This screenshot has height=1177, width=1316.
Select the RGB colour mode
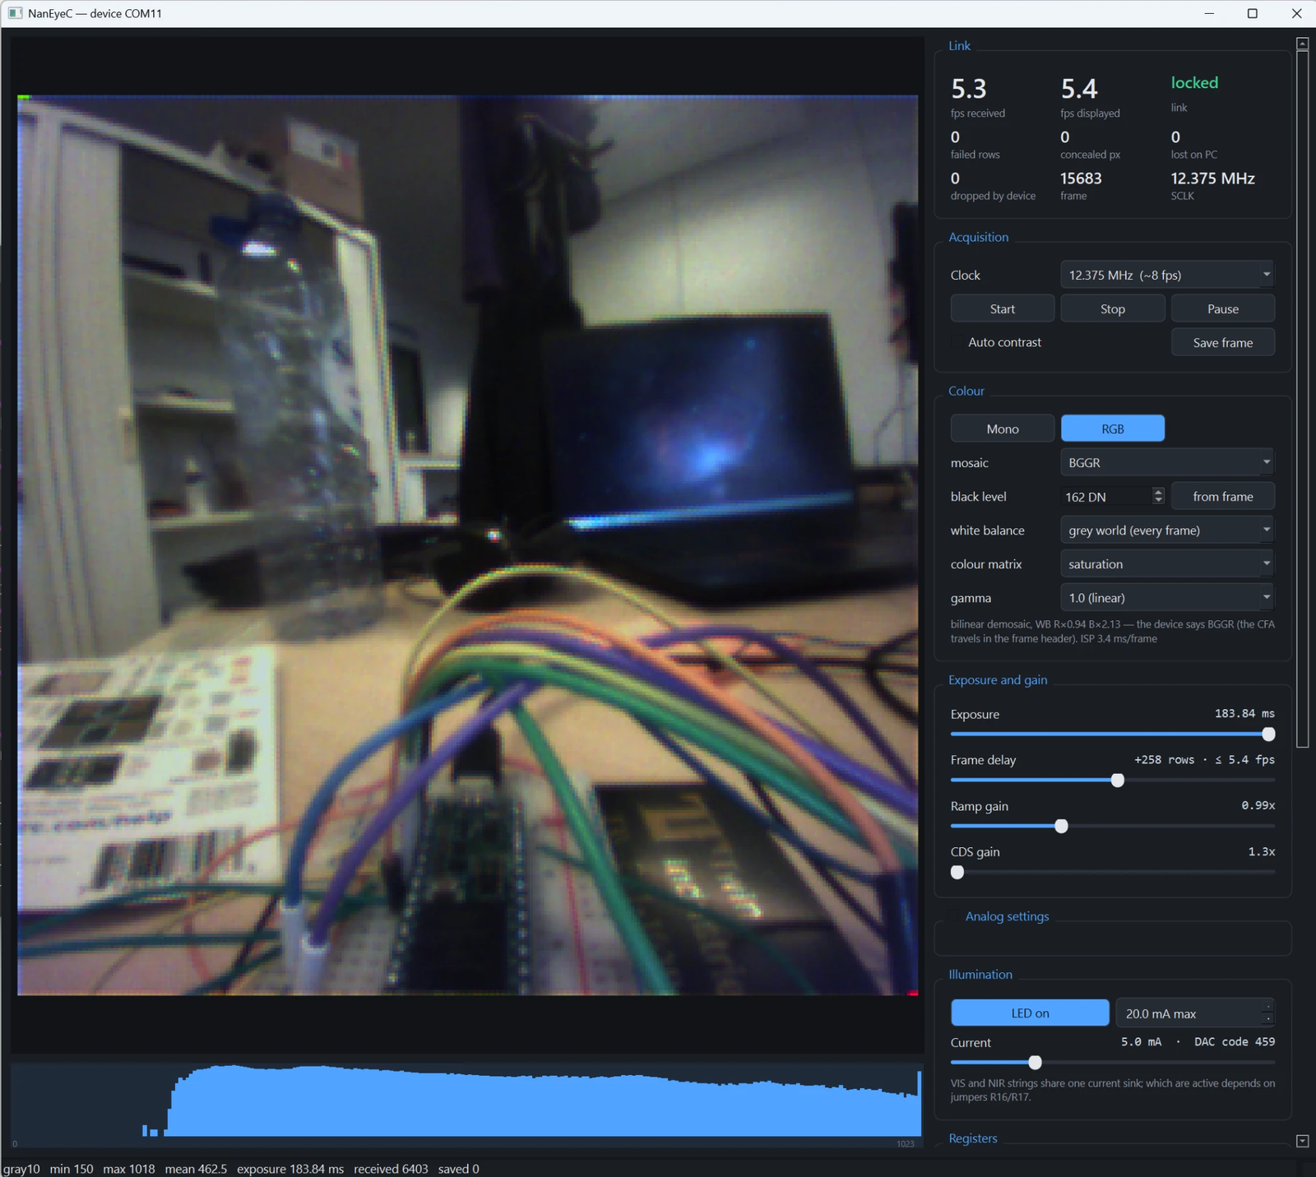1112,429
